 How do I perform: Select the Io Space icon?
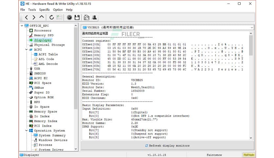[x=31, y=107]
